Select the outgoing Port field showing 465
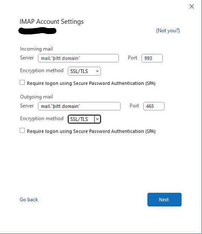 tap(154, 106)
